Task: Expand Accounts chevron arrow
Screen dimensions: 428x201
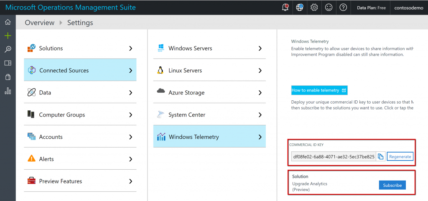Action: (x=131, y=137)
